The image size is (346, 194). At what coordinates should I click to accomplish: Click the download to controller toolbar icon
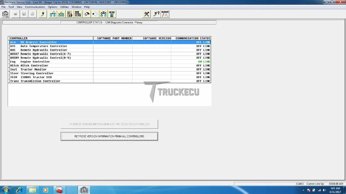pyautogui.click(x=112, y=14)
